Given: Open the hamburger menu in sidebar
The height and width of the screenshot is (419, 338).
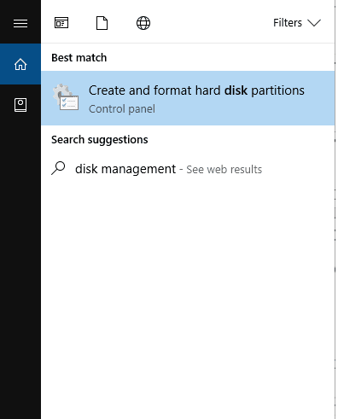Looking at the screenshot, I should point(20,23).
